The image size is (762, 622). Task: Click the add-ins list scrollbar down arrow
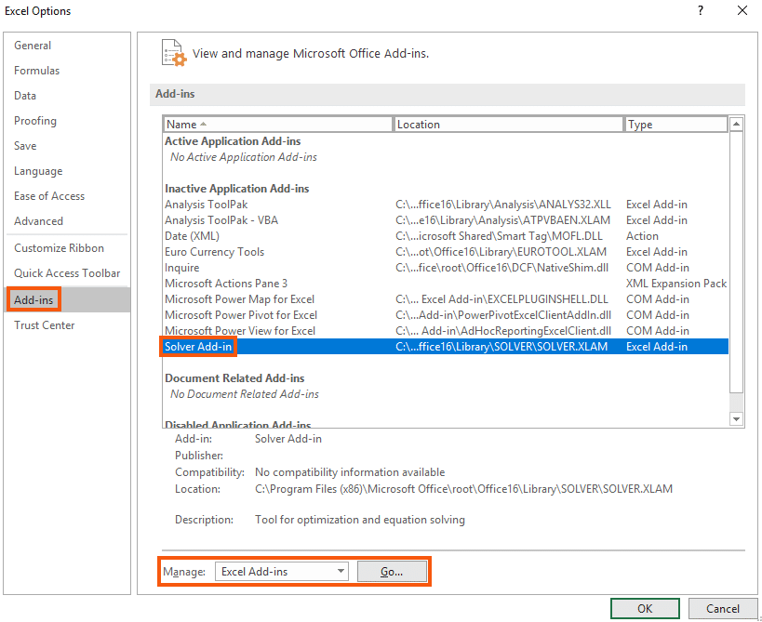click(736, 417)
